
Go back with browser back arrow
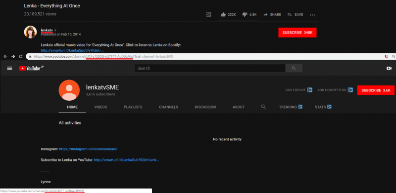5,56
